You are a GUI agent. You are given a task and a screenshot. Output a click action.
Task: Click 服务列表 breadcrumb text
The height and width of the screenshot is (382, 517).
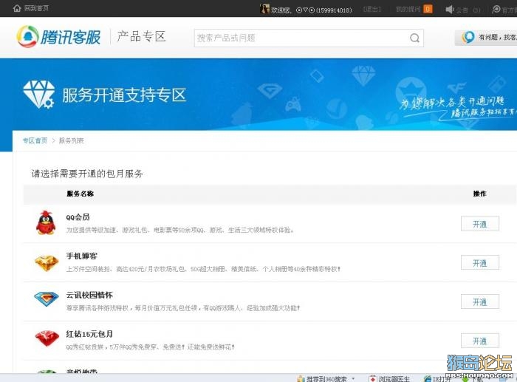coord(71,140)
